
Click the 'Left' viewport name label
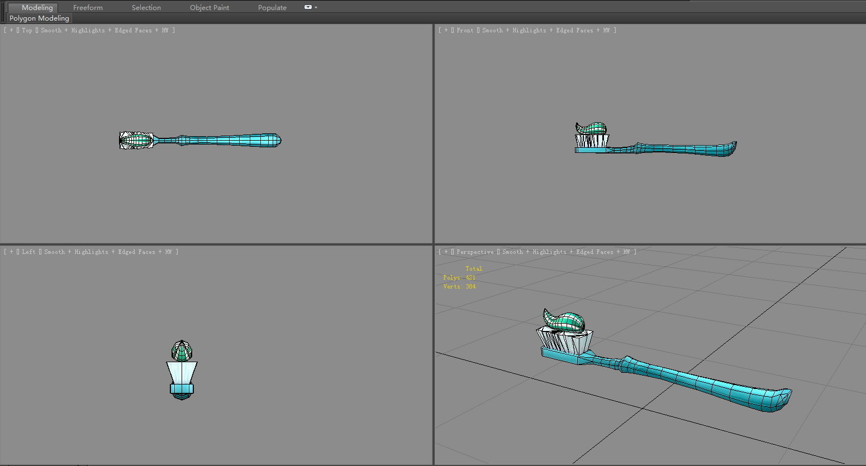pyautogui.click(x=28, y=252)
